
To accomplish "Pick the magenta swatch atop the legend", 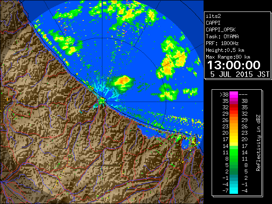I will click(234, 95).
